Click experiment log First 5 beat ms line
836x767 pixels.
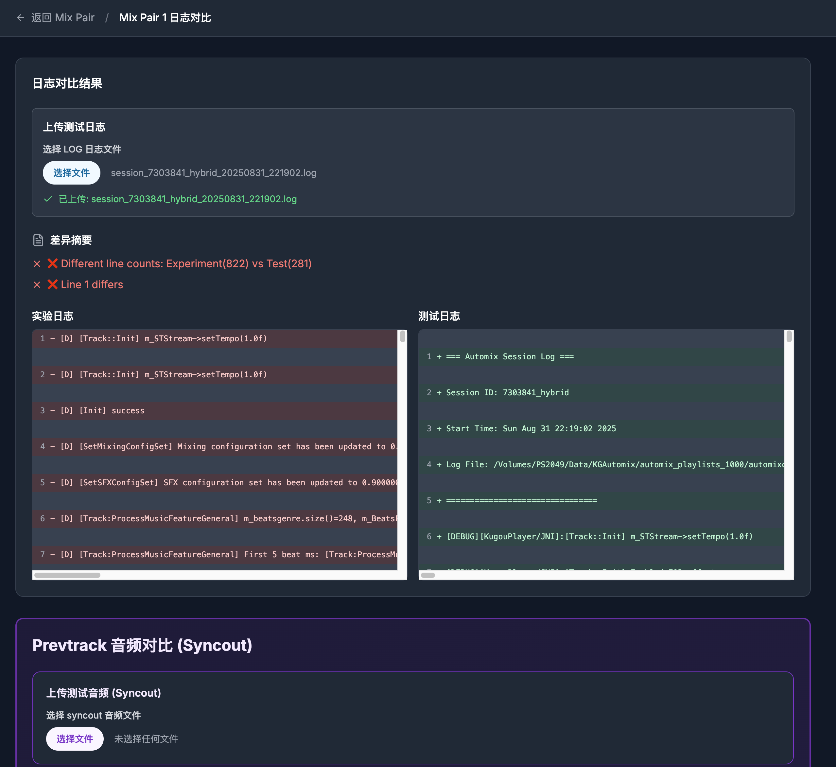point(215,555)
